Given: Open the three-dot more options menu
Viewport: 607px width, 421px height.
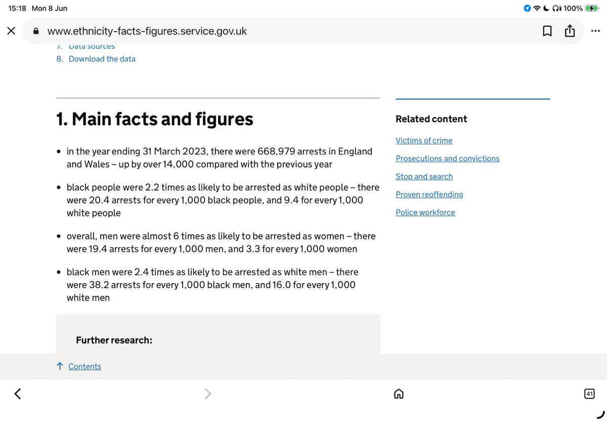Looking at the screenshot, I should (x=595, y=31).
